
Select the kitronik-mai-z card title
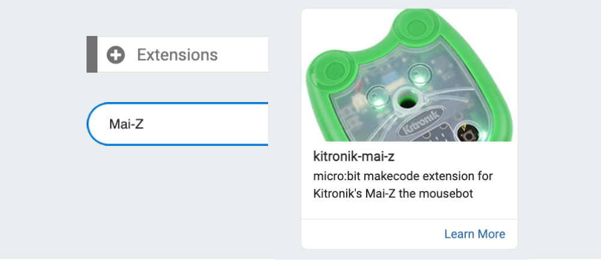(353, 157)
